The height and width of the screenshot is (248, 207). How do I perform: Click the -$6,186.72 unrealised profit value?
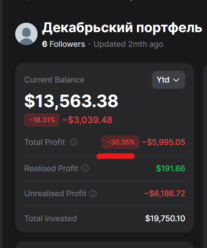[165, 194]
